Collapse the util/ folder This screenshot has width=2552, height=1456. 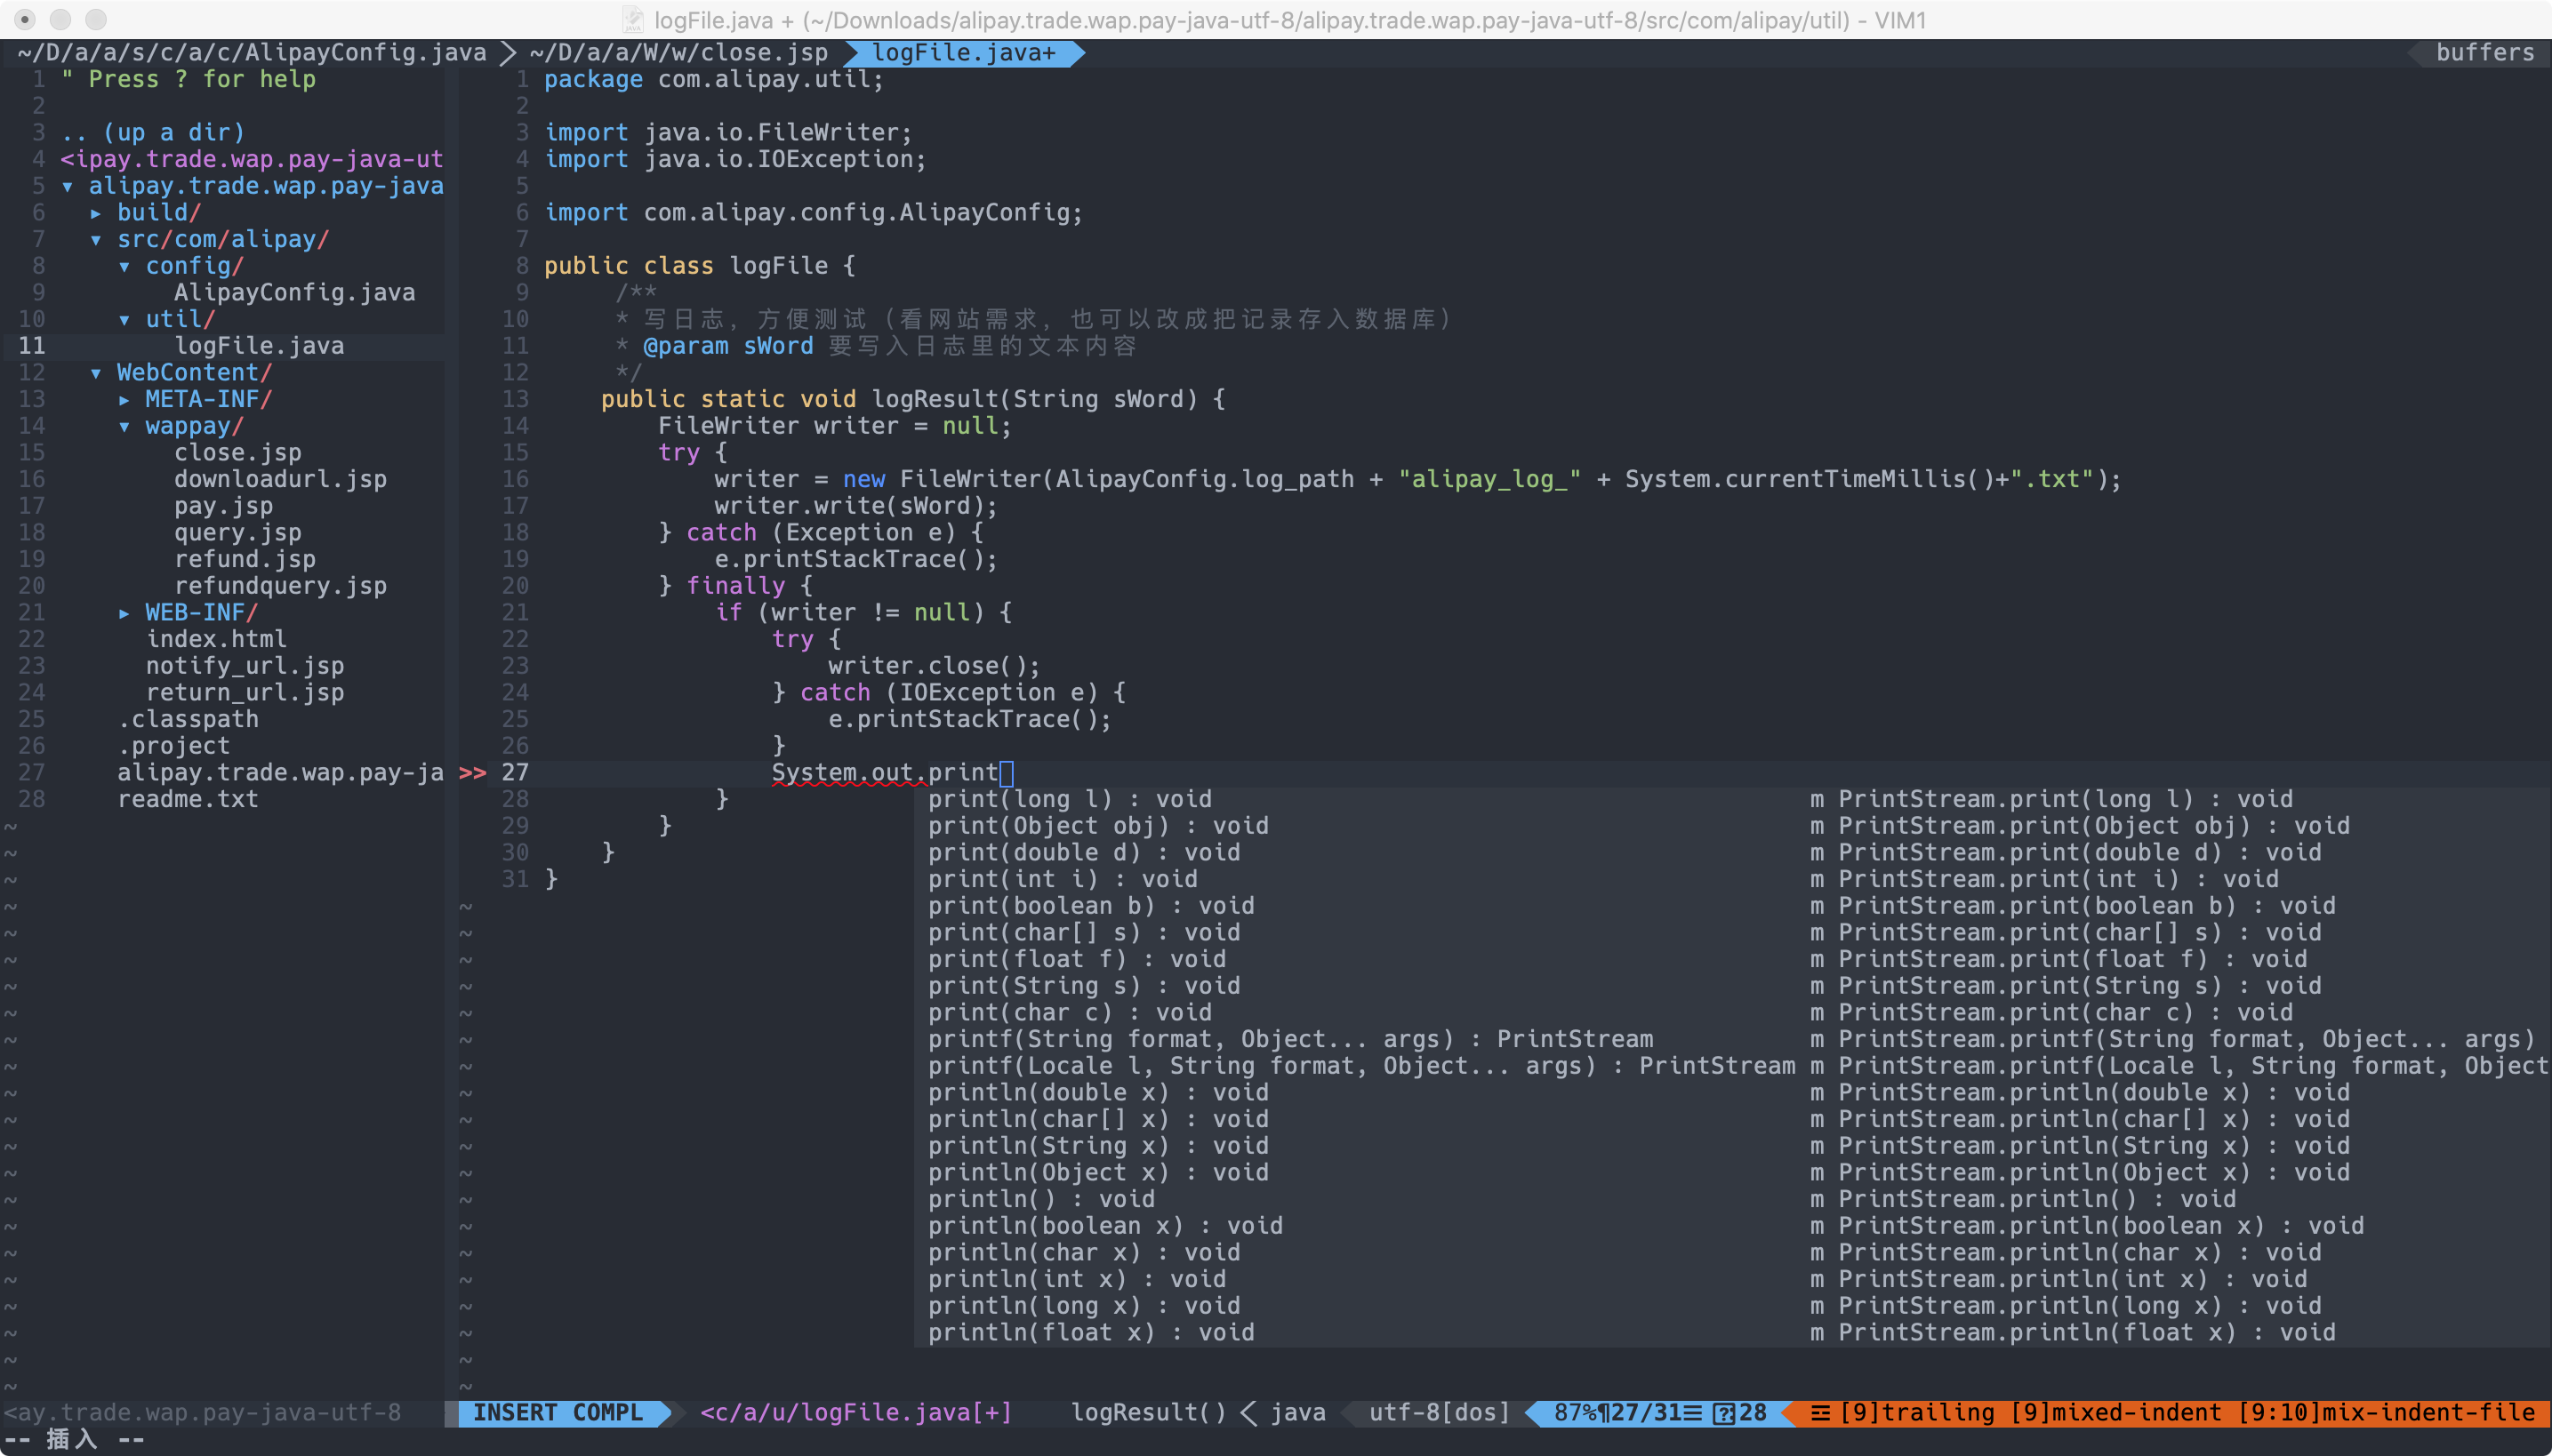coord(124,320)
